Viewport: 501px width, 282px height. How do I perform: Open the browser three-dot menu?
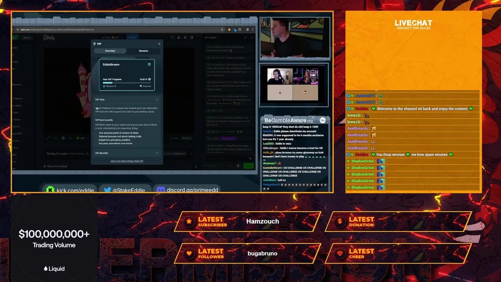click(252, 29)
